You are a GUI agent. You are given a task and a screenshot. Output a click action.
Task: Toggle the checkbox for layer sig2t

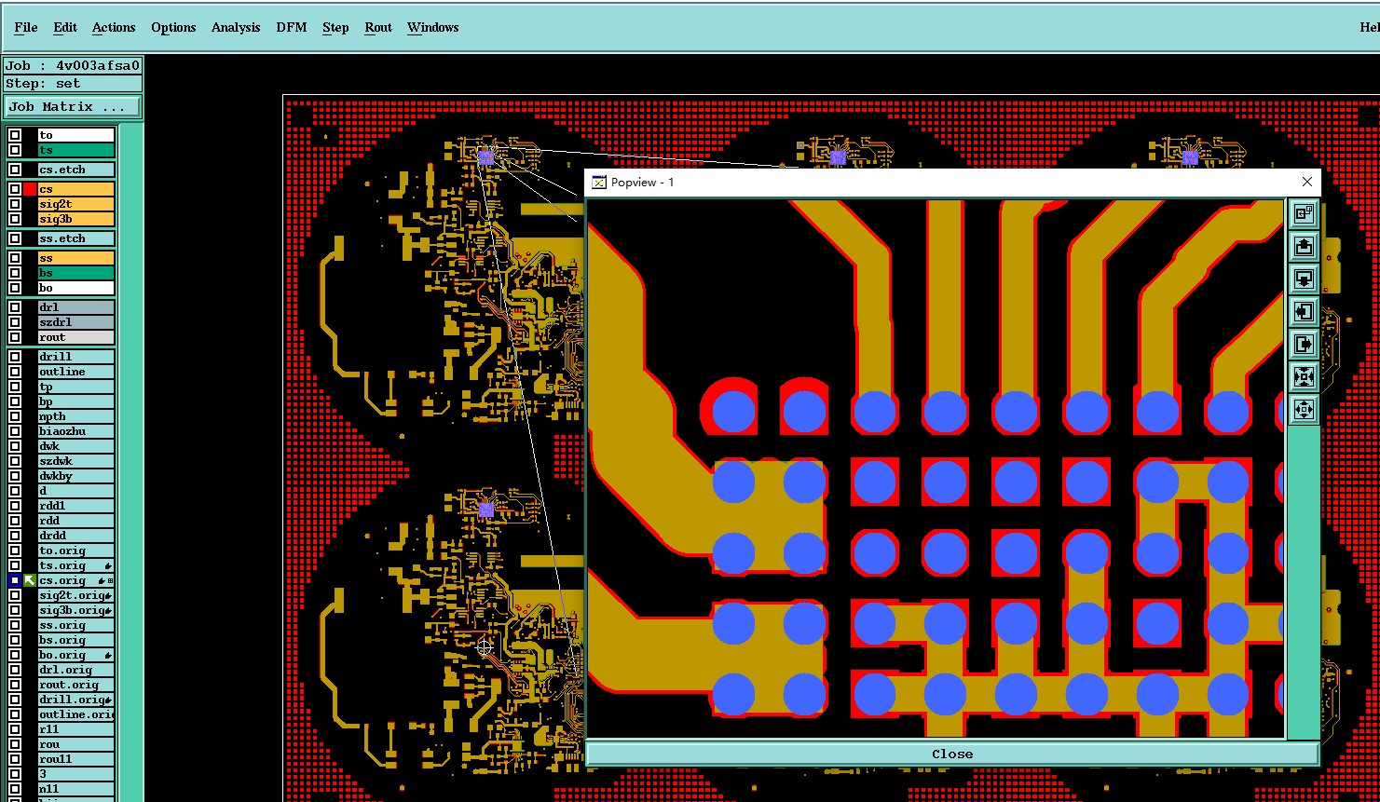click(15, 204)
